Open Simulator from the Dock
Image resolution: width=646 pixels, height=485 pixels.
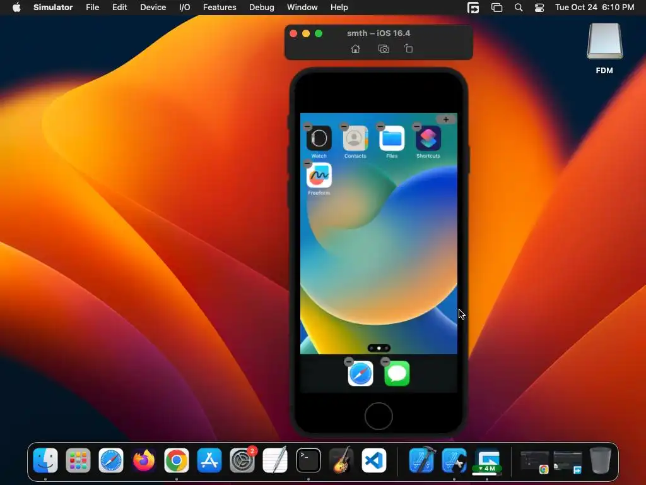(454, 460)
